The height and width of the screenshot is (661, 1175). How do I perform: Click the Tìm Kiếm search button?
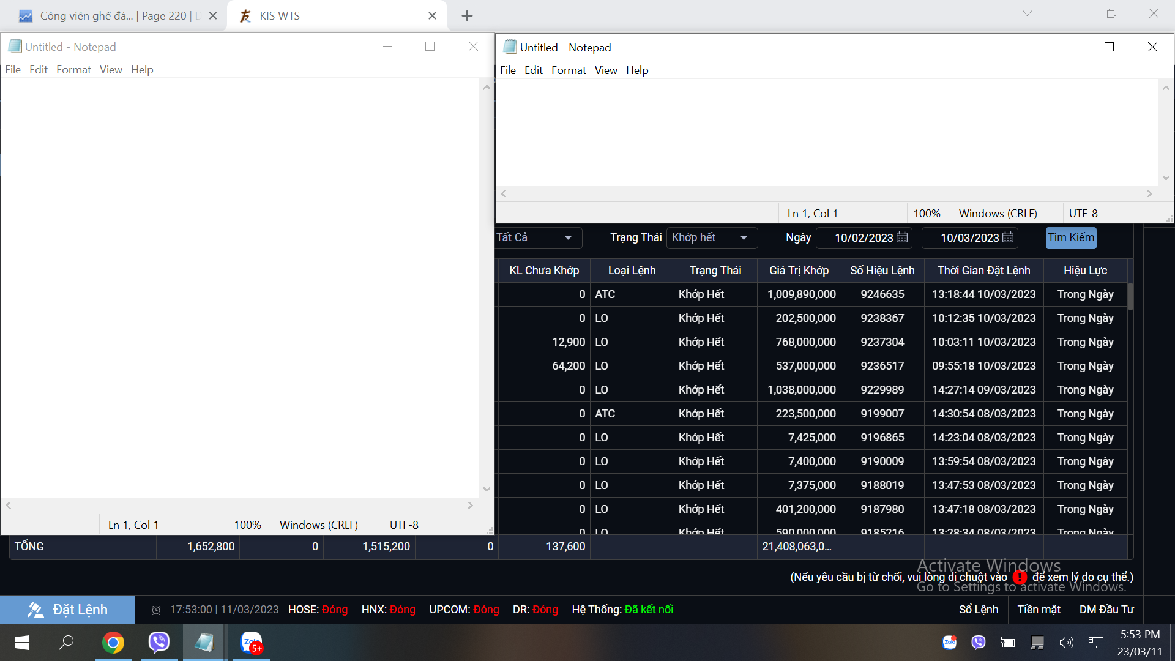click(1070, 237)
